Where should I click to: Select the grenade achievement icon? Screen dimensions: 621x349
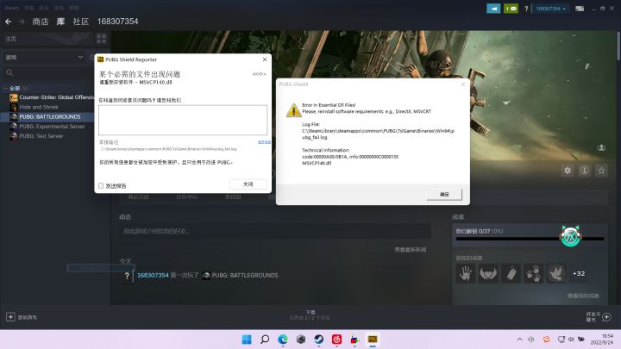511,273
